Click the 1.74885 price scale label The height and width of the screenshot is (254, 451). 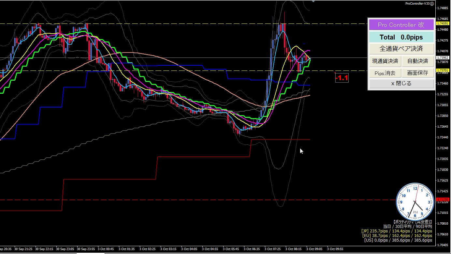tap(443, 8)
